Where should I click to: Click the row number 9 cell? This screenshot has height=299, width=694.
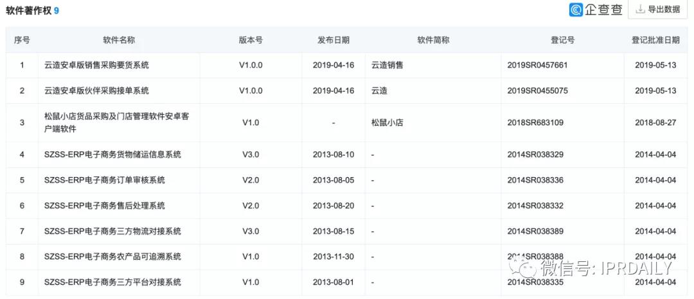click(22, 282)
